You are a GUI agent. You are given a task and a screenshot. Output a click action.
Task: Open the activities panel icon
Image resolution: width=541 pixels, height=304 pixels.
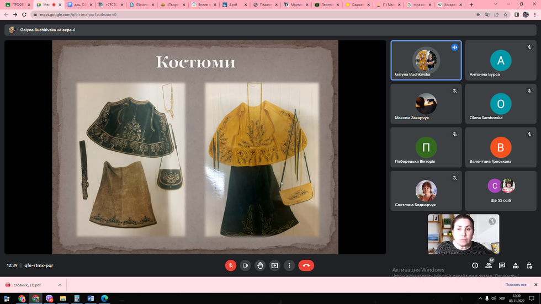click(516, 265)
